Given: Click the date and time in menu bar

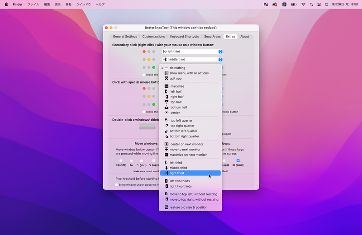Looking at the screenshot, I should click(x=345, y=5).
